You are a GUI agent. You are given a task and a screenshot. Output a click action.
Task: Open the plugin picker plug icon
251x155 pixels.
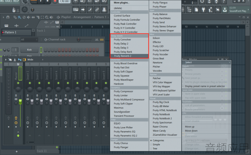pyautogui.click(x=203, y=10)
